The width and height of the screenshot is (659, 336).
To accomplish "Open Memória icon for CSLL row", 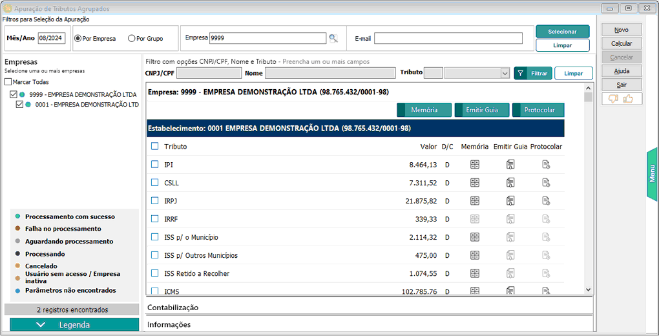I will (x=474, y=182).
